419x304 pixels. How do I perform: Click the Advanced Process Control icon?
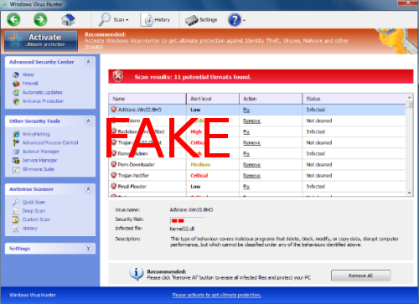[x=16, y=142]
